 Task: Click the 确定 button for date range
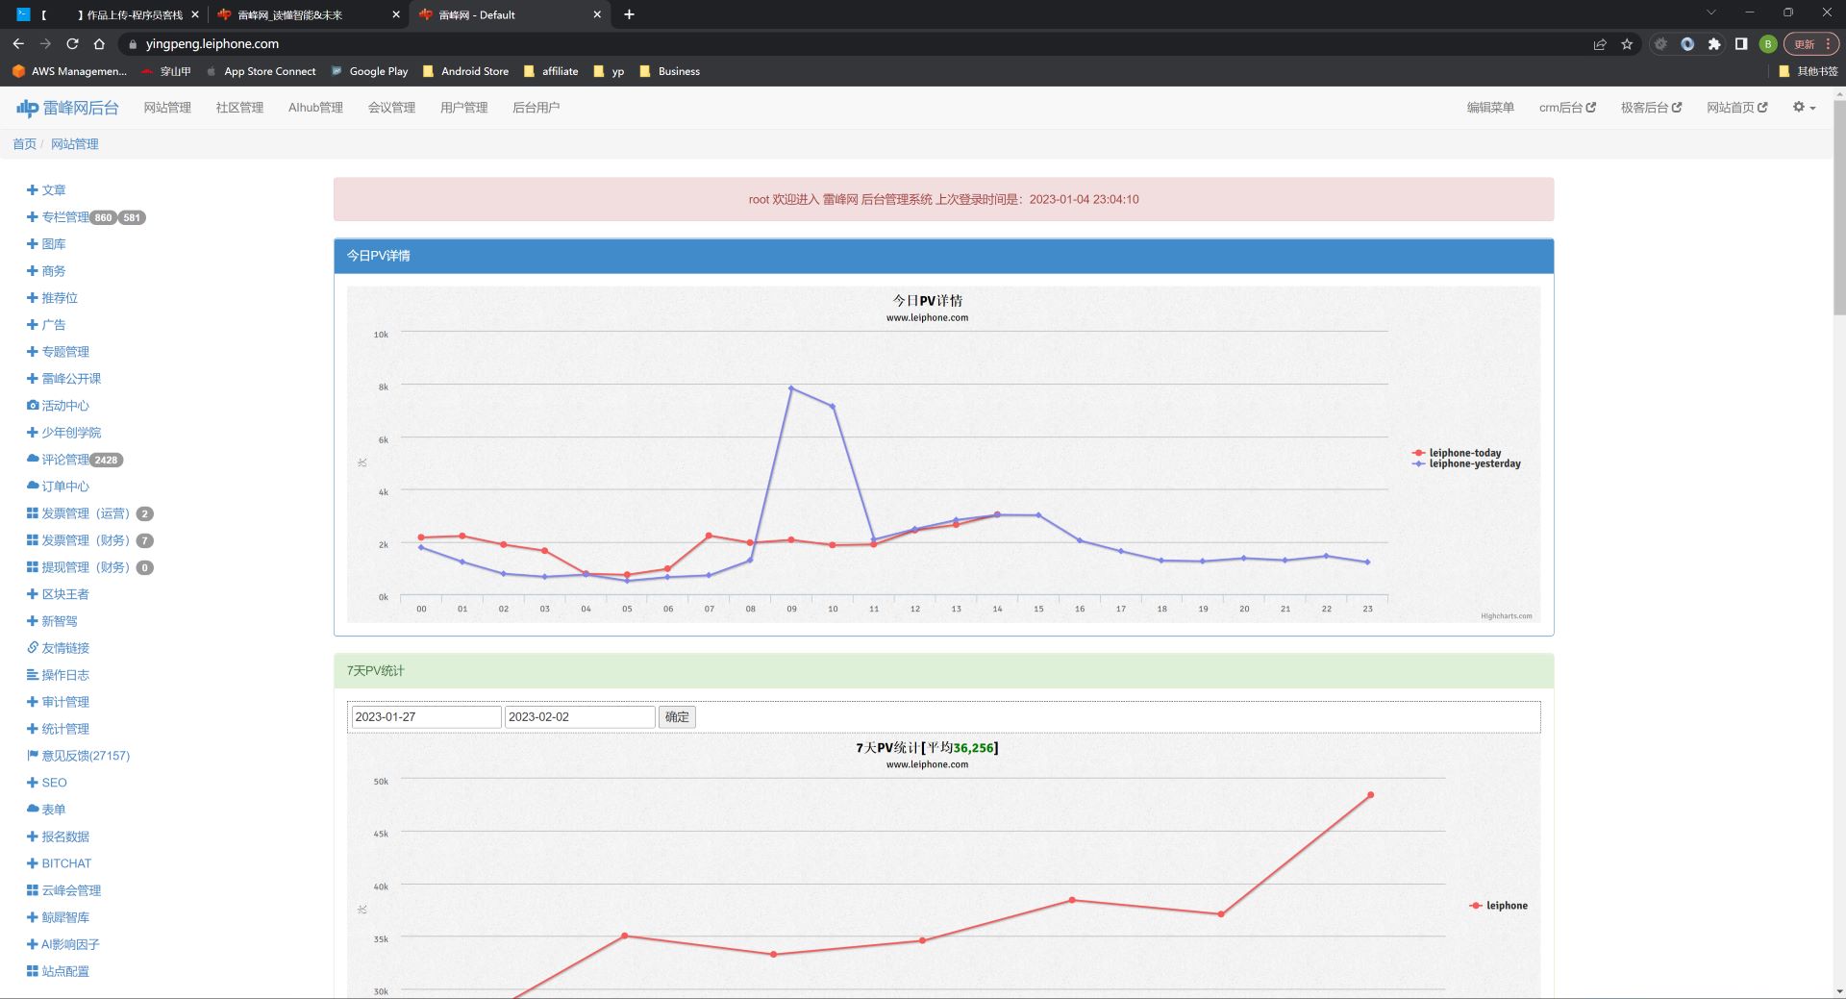677,717
